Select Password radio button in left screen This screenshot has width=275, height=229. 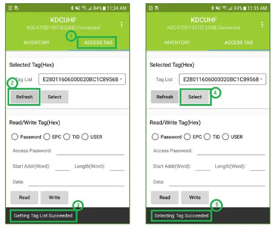pyautogui.click(x=15, y=136)
